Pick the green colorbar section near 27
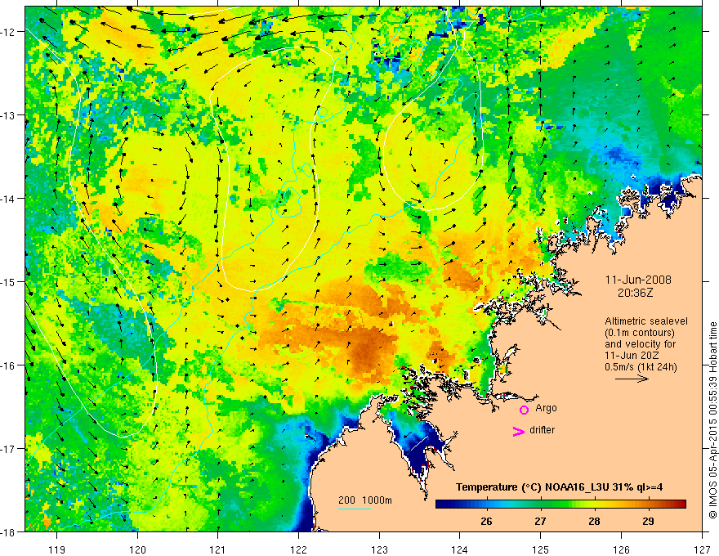The width and height of the screenshot is (719, 556). tap(540, 504)
